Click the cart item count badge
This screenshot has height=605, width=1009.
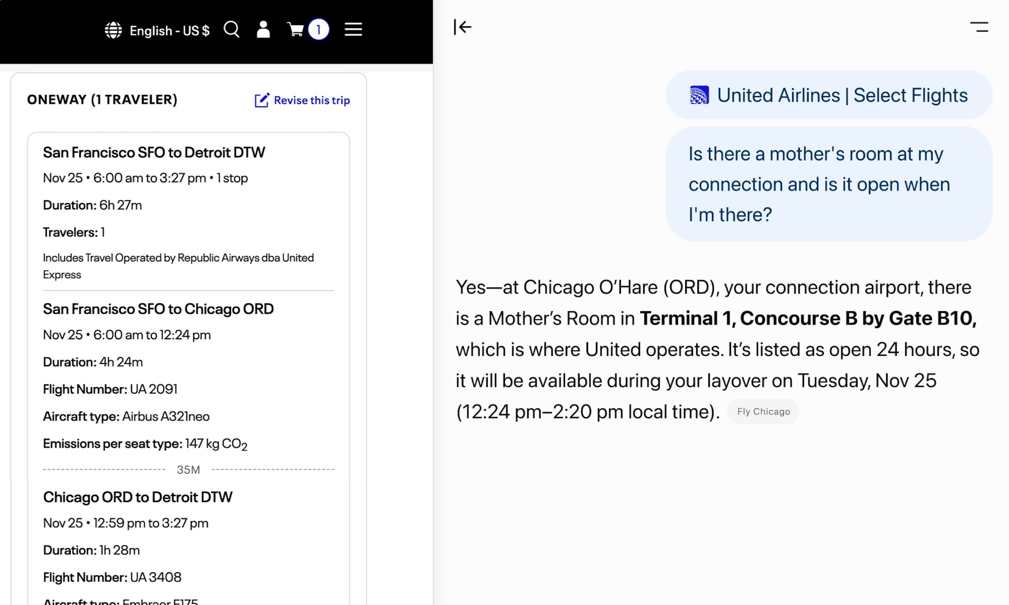[x=318, y=30]
